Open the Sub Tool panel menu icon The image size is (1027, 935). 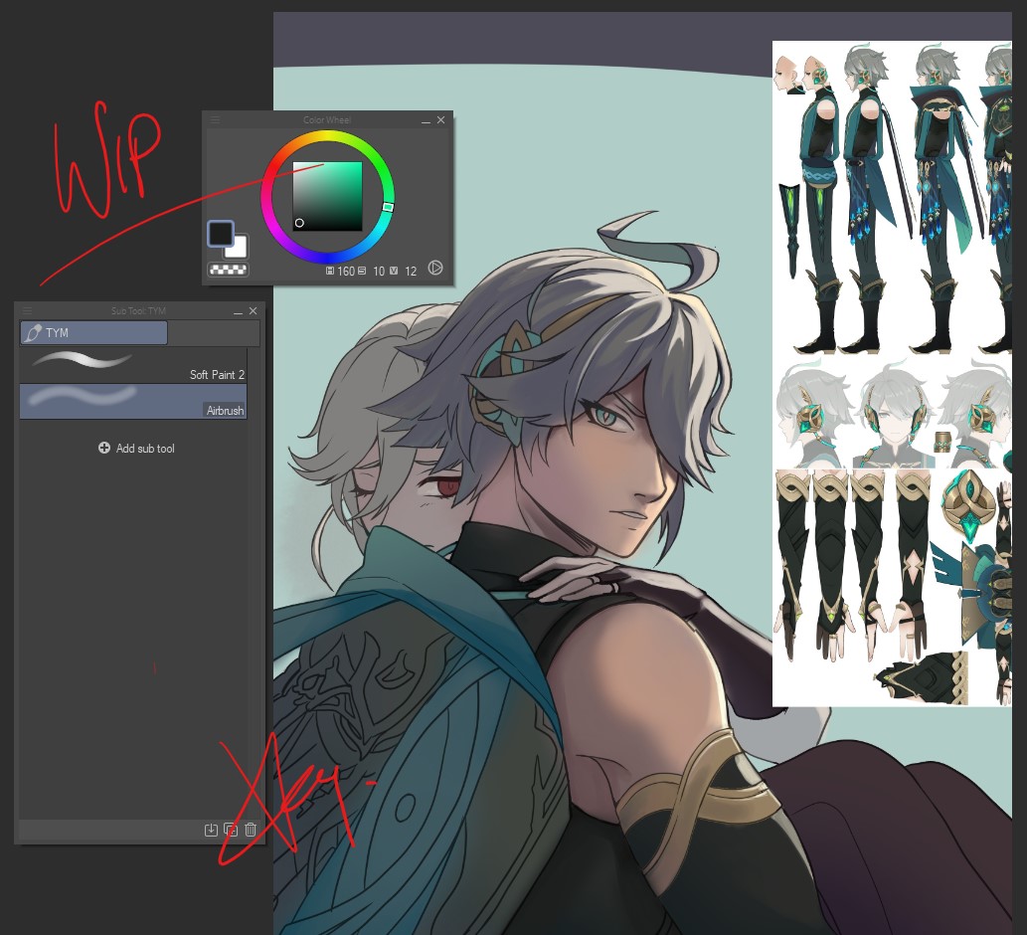pos(27,310)
